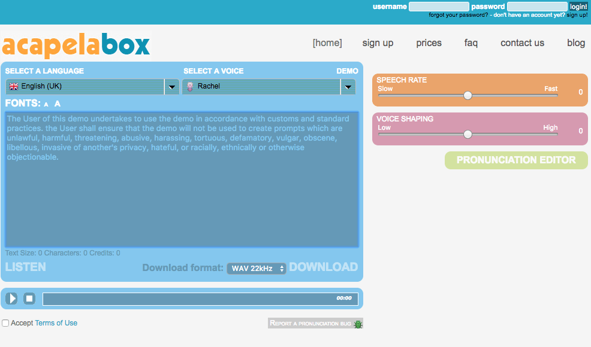Click the Download format: label
Viewport: 591px width, 347px height.
click(x=183, y=267)
